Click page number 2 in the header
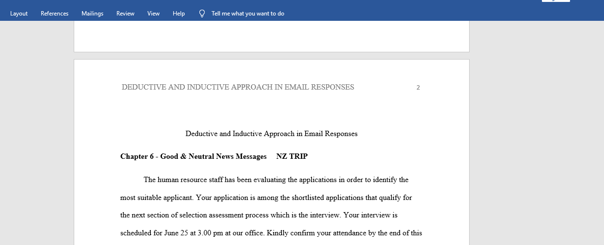 coord(418,88)
